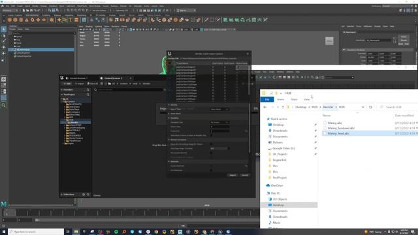Select SK_Mannequin in Maya Outliner

[41, 50]
